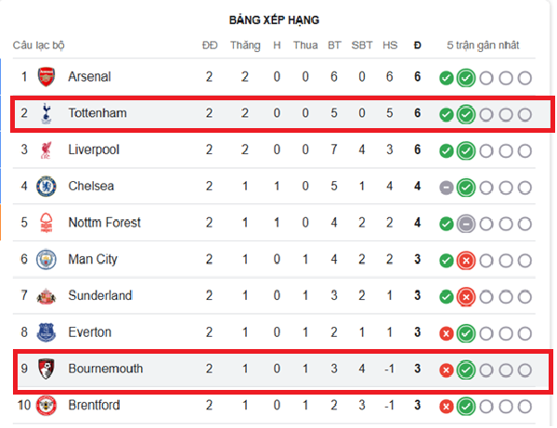The height and width of the screenshot is (428, 557).
Task: Click the Nottm Forest club crest
Action: pos(46,223)
